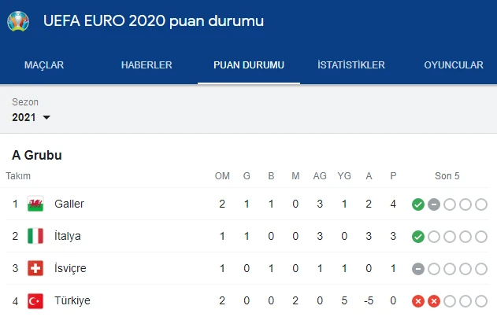The width and height of the screenshot is (497, 335).
Task: Click the İsviçre team row name
Action: (x=70, y=268)
